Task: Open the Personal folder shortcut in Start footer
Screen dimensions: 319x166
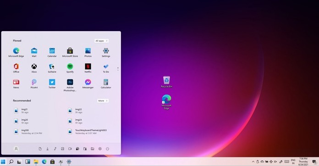Action: click(x=85, y=149)
